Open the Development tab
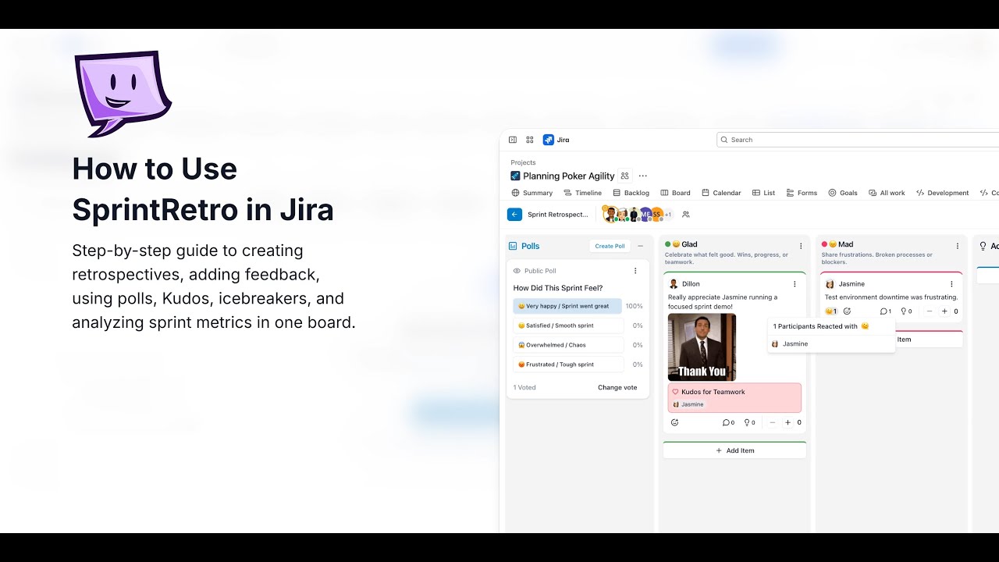999x562 pixels. click(943, 193)
